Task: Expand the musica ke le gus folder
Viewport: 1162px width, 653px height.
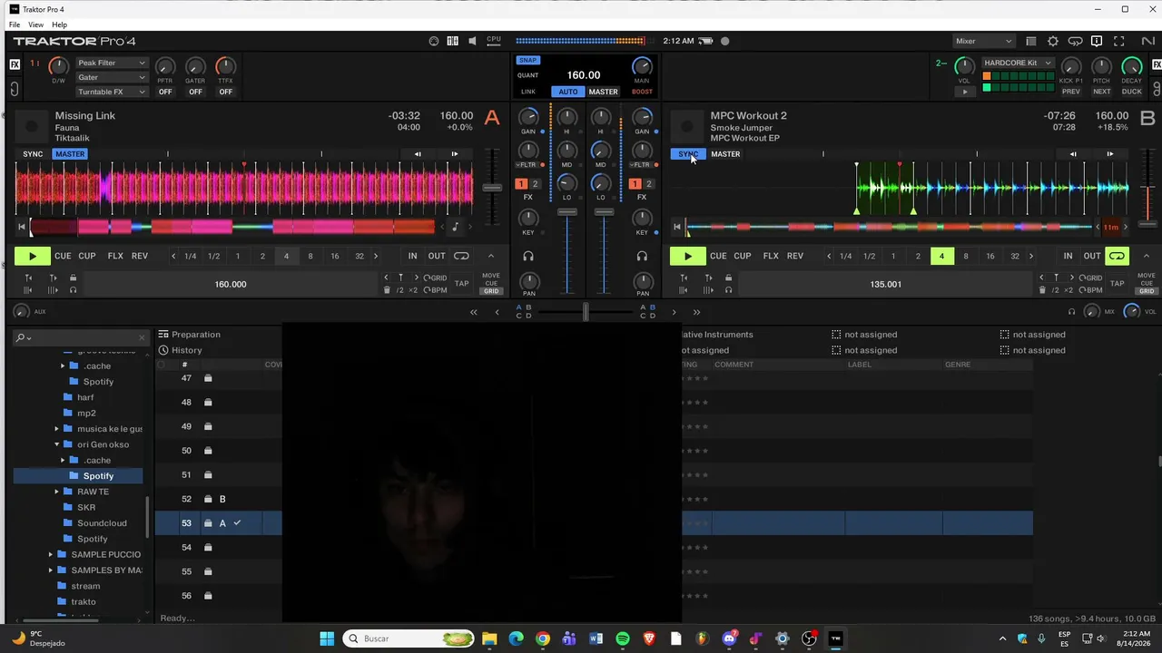Action: (56, 429)
